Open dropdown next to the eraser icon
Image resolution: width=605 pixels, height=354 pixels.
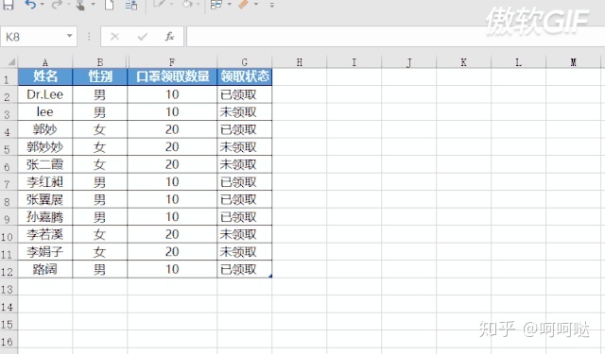(256, 5)
